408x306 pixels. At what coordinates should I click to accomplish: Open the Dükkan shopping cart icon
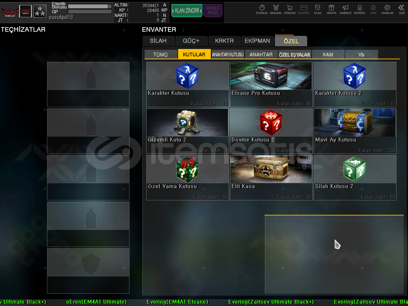(290, 10)
